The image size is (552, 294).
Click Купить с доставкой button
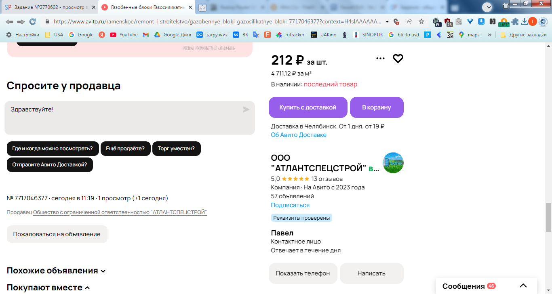(x=308, y=107)
